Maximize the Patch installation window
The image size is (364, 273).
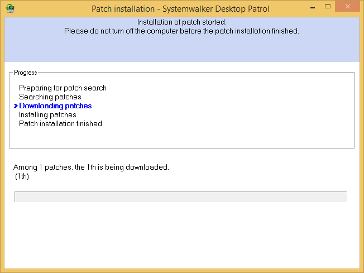328,7
